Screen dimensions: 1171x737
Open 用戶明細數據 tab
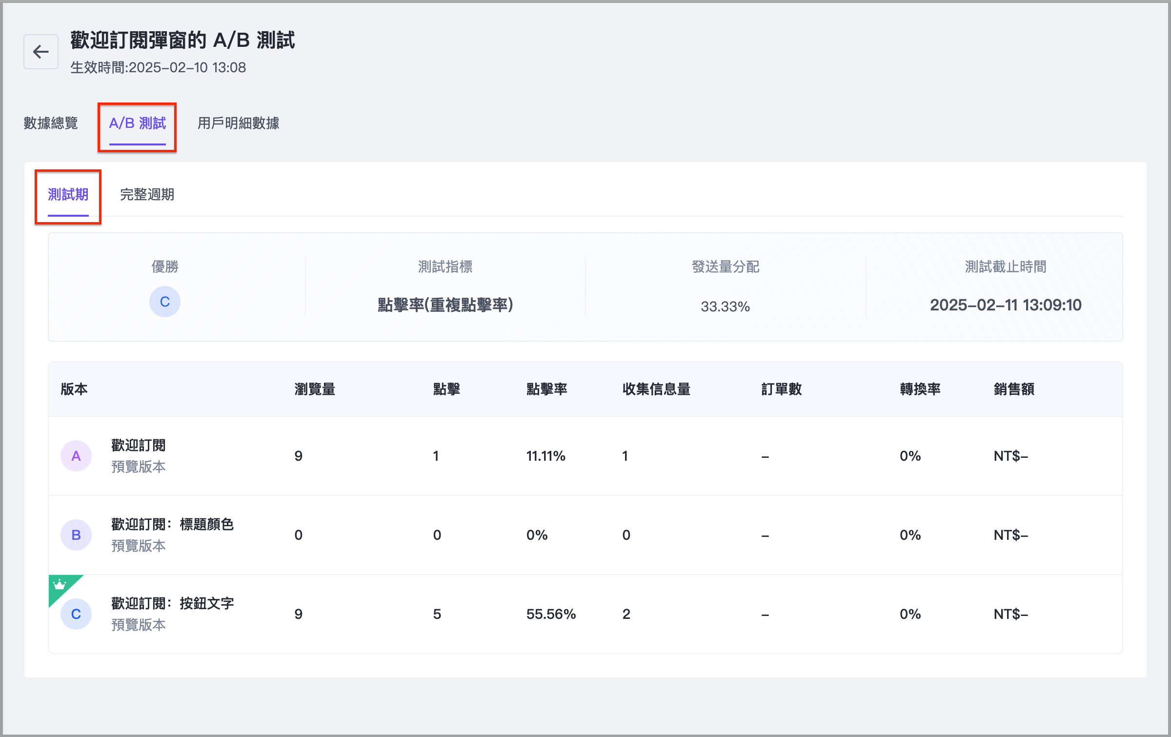[x=238, y=123]
